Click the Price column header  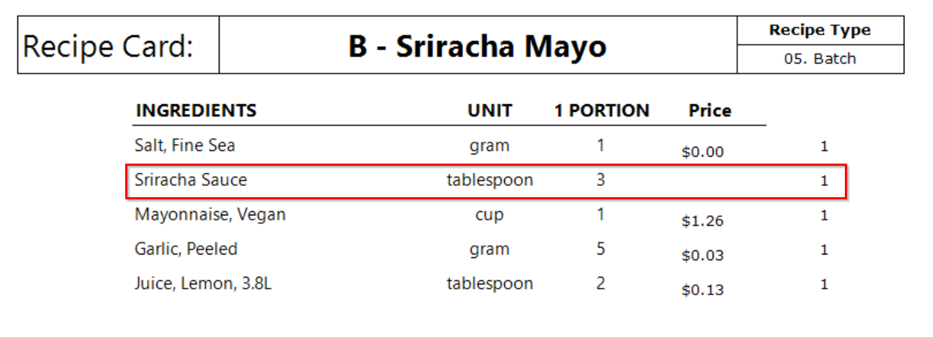point(709,110)
